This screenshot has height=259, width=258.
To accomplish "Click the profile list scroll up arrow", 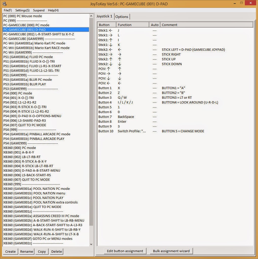I will pos(91,16).
